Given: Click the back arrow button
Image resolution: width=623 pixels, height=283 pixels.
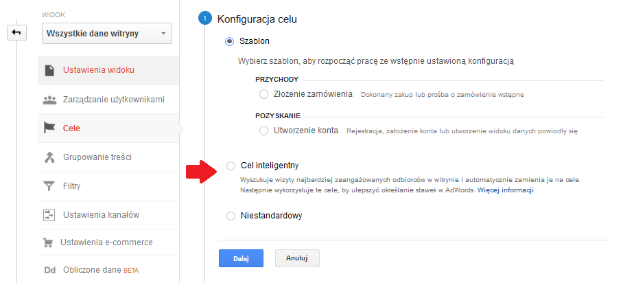Looking at the screenshot, I should click(x=16, y=33).
